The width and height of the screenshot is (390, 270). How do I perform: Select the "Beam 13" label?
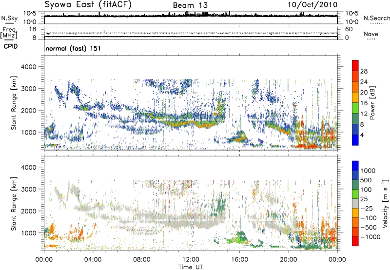coord(190,5)
